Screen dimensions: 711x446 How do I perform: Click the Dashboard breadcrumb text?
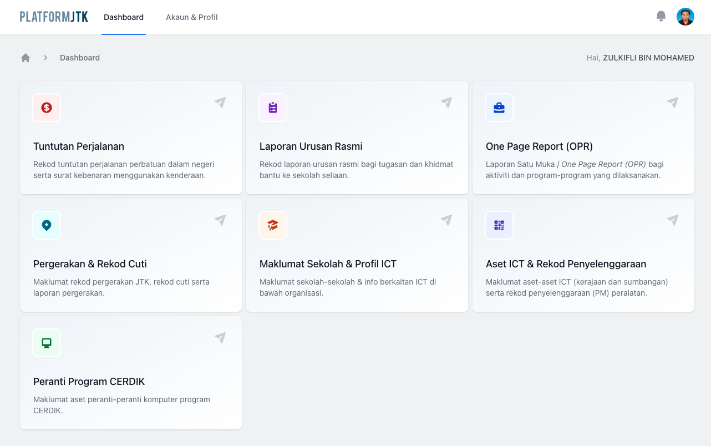coord(80,58)
